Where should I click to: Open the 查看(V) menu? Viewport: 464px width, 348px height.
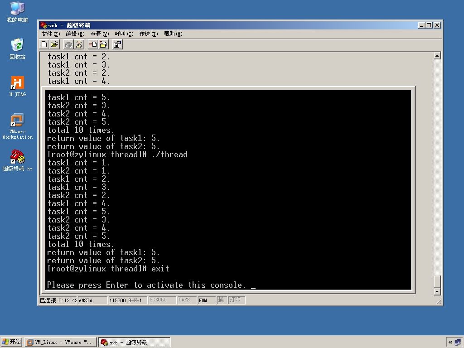[x=99, y=34]
